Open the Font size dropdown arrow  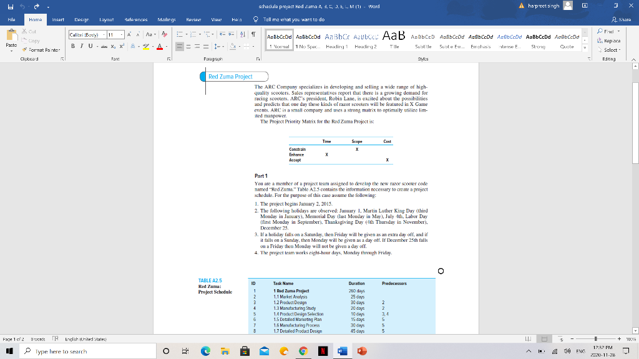[x=121, y=34]
